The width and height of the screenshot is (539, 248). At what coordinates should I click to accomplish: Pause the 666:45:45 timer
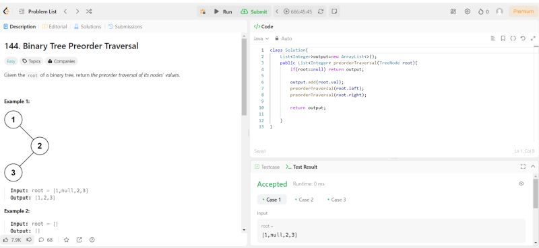click(x=286, y=11)
